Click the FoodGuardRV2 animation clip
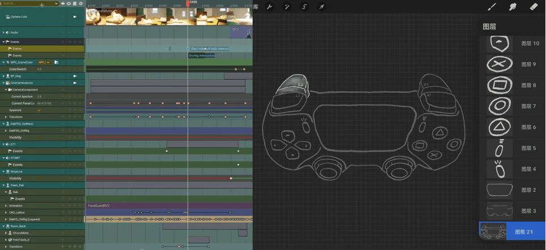 click(x=169, y=205)
